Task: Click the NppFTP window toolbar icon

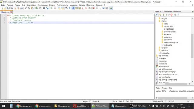Action: point(111,8)
